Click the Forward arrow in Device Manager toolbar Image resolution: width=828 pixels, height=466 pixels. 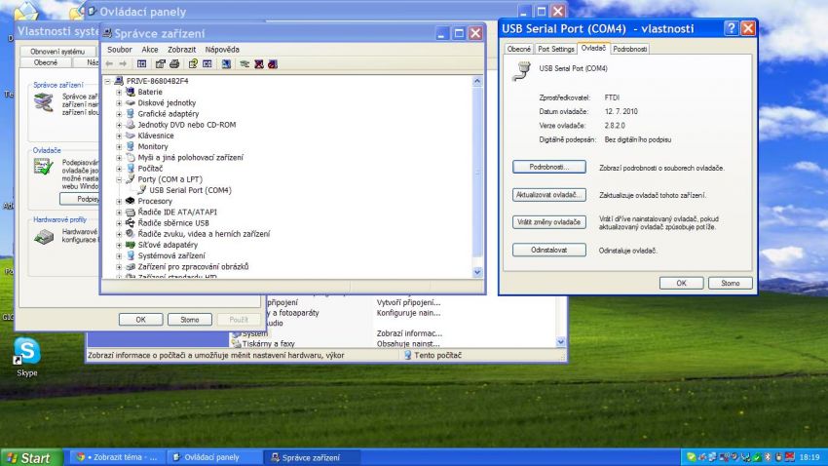(123, 64)
